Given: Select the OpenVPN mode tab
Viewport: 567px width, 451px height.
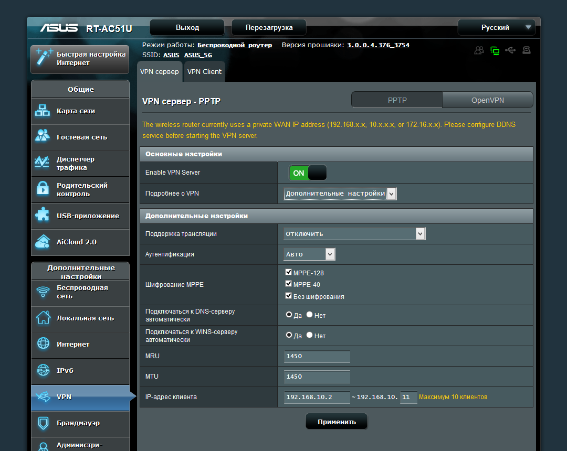Looking at the screenshot, I should click(x=487, y=100).
